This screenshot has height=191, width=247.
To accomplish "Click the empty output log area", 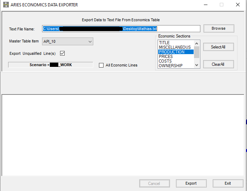I will (x=123, y=135).
